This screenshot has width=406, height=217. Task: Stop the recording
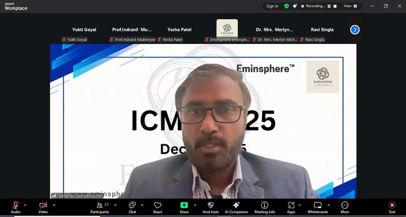click(335, 6)
